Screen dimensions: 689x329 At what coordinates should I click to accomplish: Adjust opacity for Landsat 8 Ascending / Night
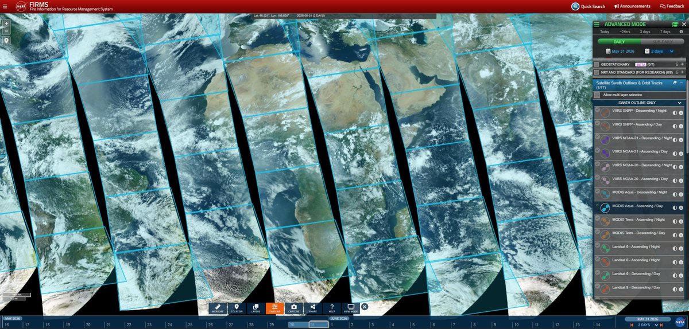pyautogui.click(x=675, y=261)
